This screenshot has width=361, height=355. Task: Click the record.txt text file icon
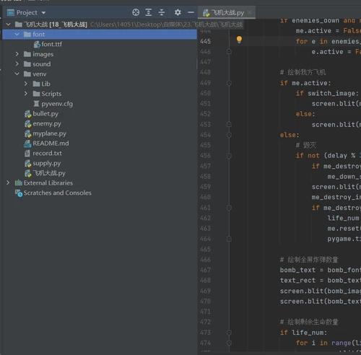(x=27, y=154)
